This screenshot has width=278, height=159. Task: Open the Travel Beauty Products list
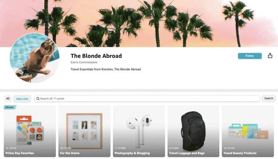[x=248, y=131]
